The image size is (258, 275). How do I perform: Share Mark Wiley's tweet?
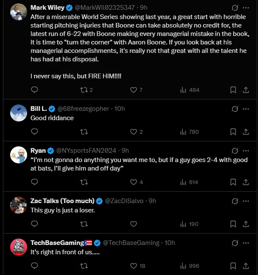point(246,90)
